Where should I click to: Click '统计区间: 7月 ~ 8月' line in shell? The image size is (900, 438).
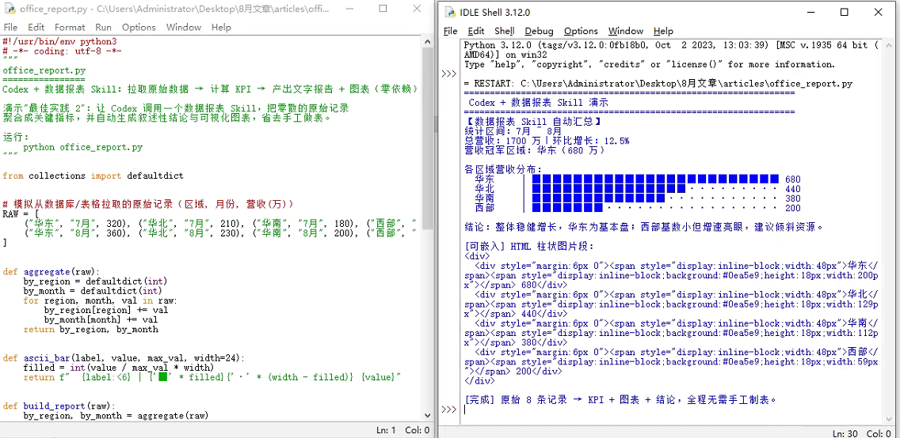click(513, 131)
